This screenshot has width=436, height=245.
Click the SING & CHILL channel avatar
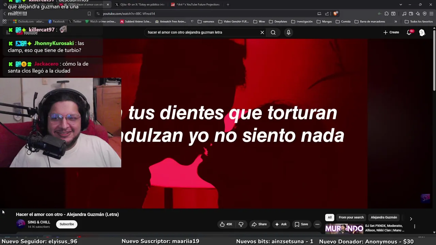pyautogui.click(x=21, y=224)
